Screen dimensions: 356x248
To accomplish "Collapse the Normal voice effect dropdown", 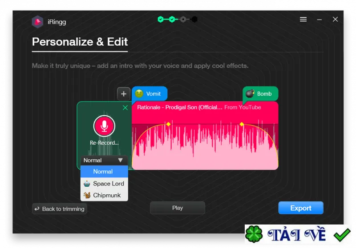I will pyautogui.click(x=104, y=161).
